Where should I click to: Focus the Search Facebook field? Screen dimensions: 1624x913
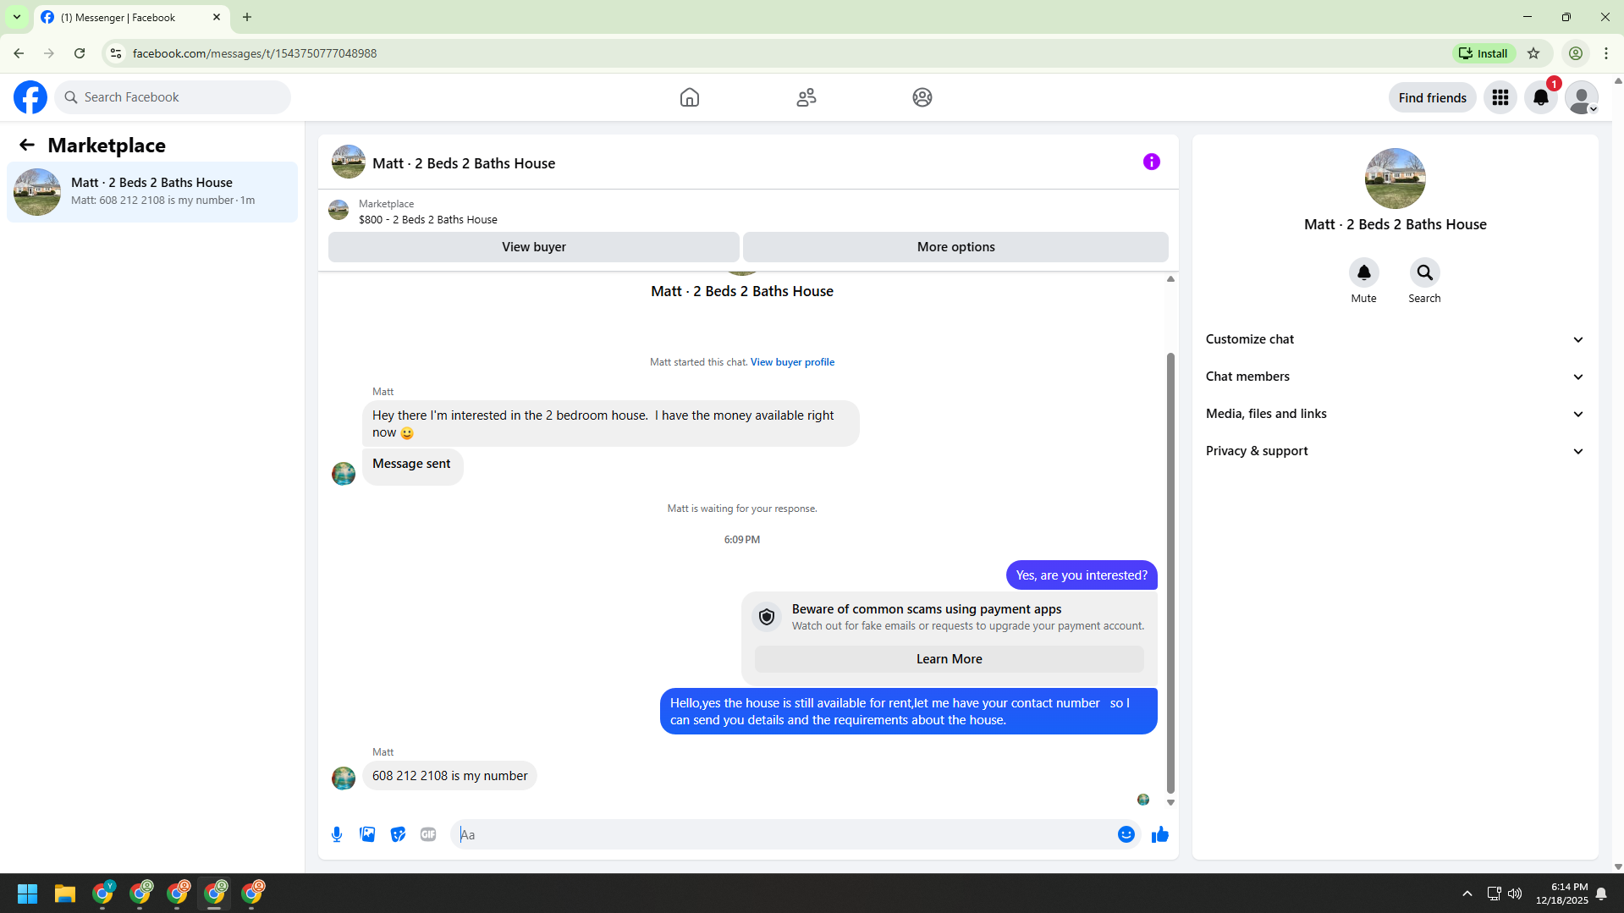tap(173, 97)
